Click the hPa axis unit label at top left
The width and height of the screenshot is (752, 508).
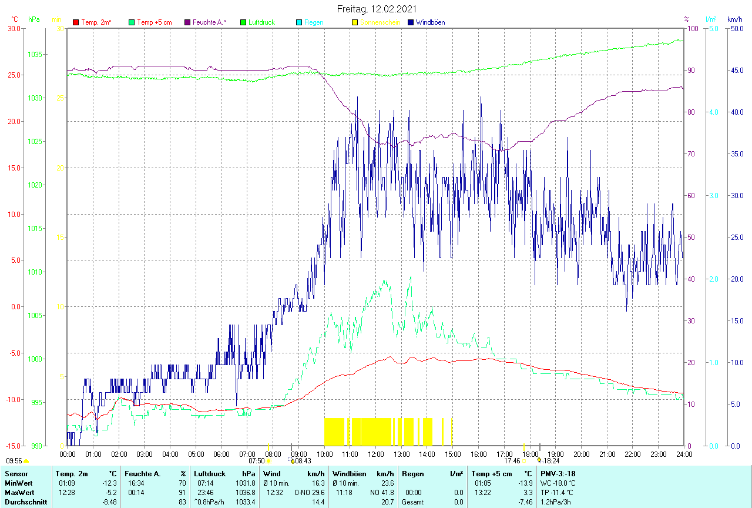click(34, 19)
